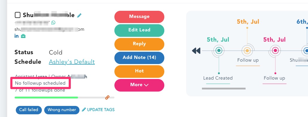Click the Edit Lead button
The width and height of the screenshot is (308, 117).
coord(139,30)
